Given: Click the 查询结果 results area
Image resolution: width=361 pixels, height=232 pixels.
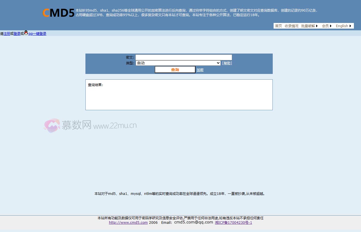Looking at the screenshot, I should click(x=179, y=95).
